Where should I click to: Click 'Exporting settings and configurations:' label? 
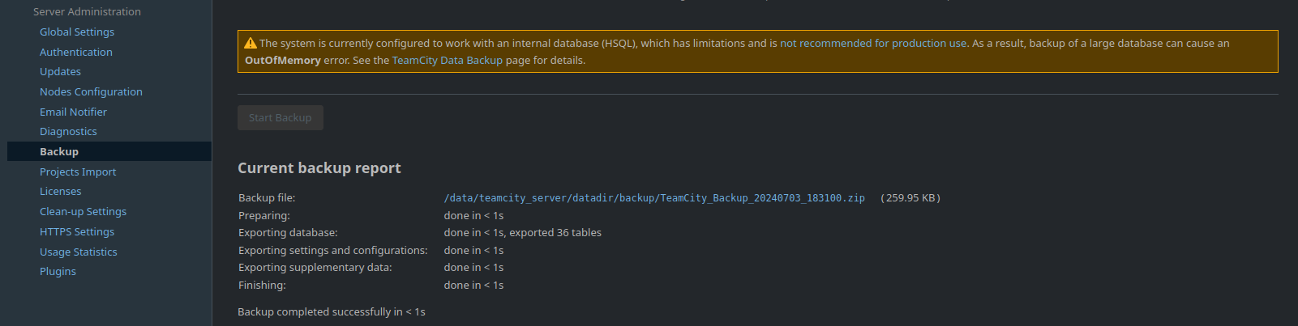click(333, 250)
